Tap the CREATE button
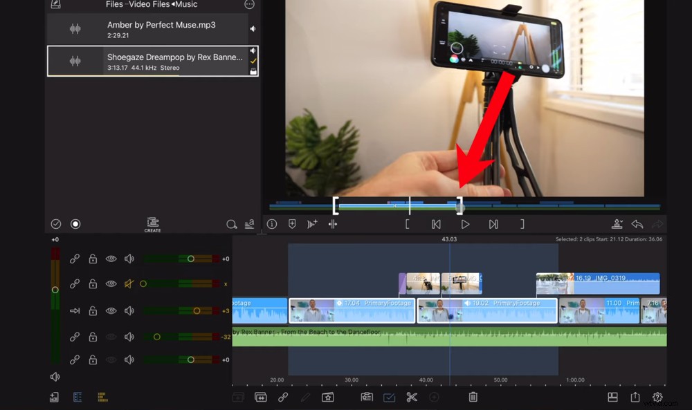 coord(152,224)
